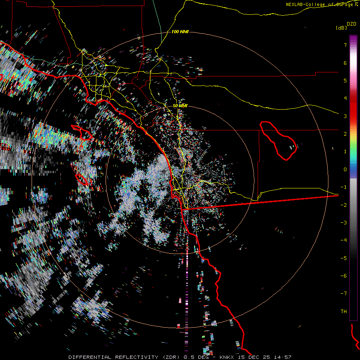
Task: Pick the purple top of the color scale
Action: [x=353, y=39]
